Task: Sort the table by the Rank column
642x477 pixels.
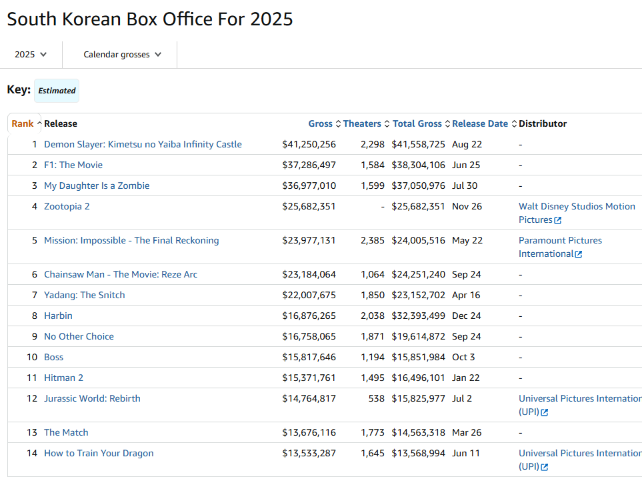Action: (x=23, y=124)
